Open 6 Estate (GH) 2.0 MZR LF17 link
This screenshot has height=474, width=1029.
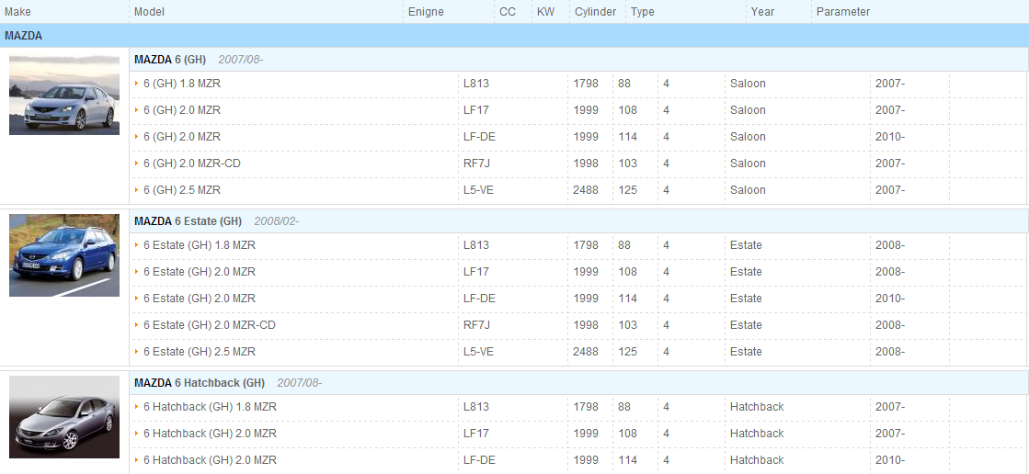pyautogui.click(x=200, y=272)
